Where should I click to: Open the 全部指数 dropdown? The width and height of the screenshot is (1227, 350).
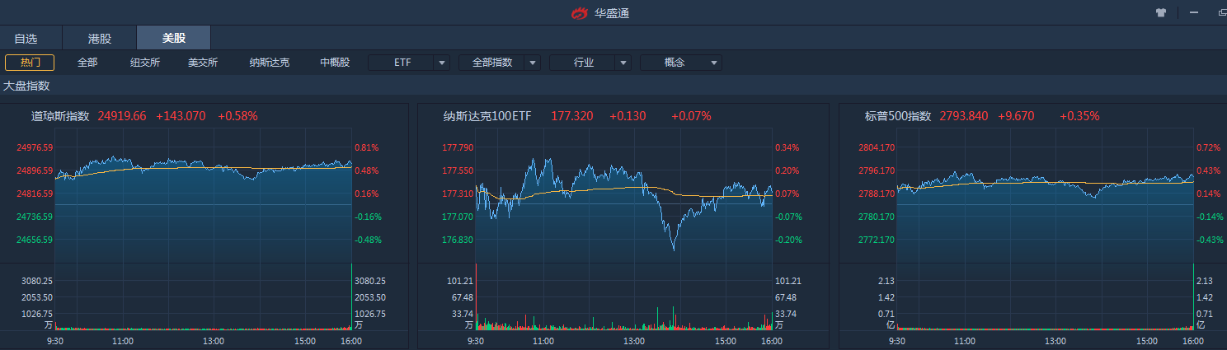pyautogui.click(x=500, y=63)
